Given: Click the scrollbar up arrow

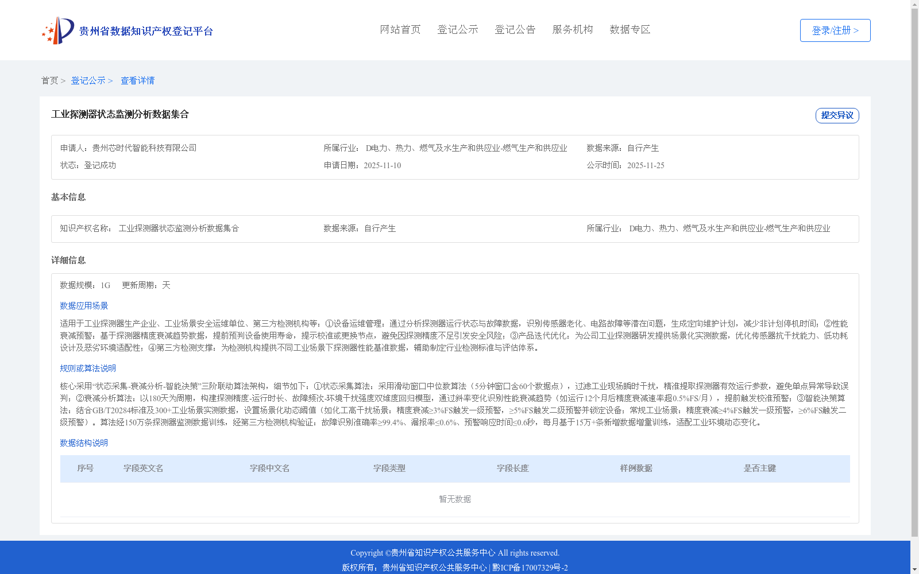Looking at the screenshot, I should pos(914,4).
